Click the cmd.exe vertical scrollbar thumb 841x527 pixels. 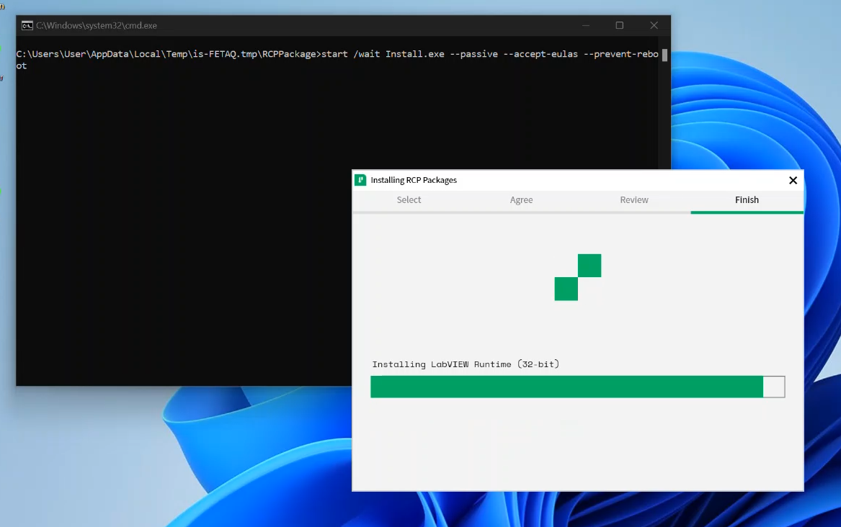664,55
